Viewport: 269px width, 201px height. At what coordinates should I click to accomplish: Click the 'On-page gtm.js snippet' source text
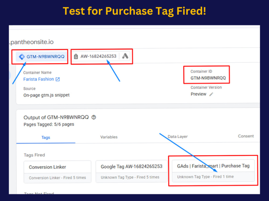[x=47, y=95]
